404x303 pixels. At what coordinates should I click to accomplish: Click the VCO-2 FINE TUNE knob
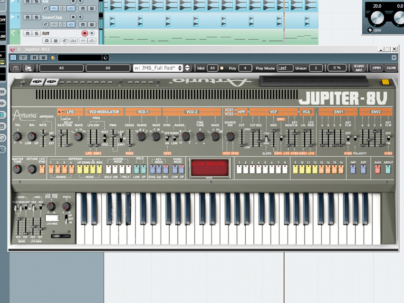click(200, 136)
